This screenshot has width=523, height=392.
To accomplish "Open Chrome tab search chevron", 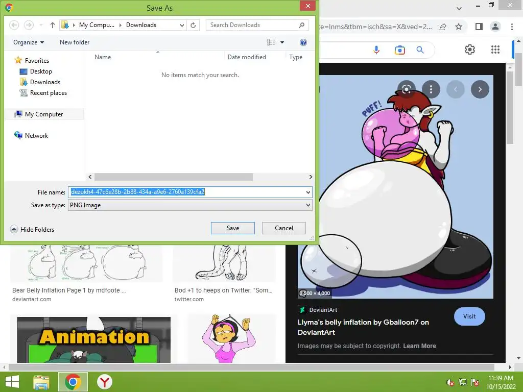I will (x=459, y=8).
